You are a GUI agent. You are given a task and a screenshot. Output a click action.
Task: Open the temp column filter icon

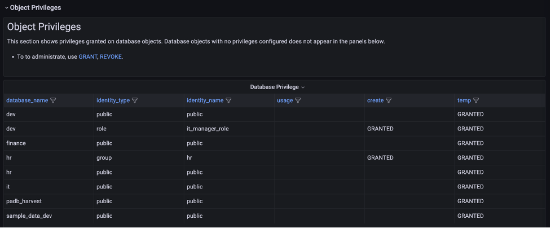point(476,100)
